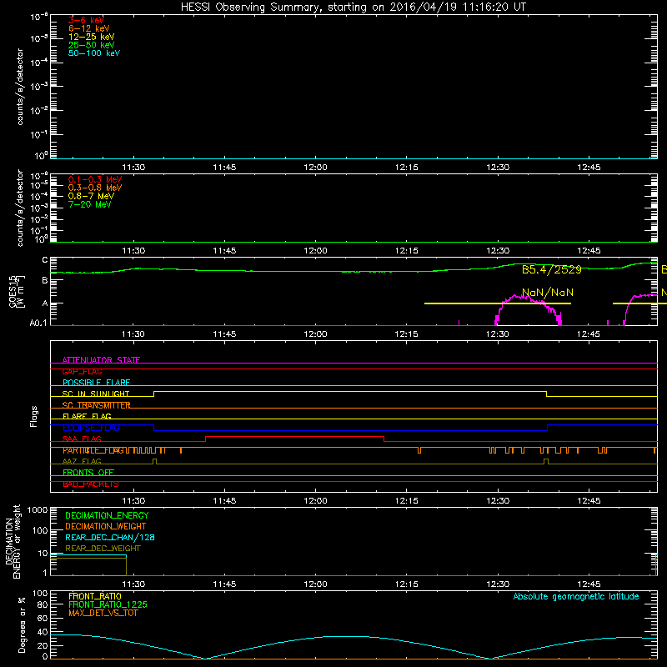The width and height of the screenshot is (667, 667).
Task: Click the MAX_DET_VS_TOT legend entry
Action: tap(103, 613)
